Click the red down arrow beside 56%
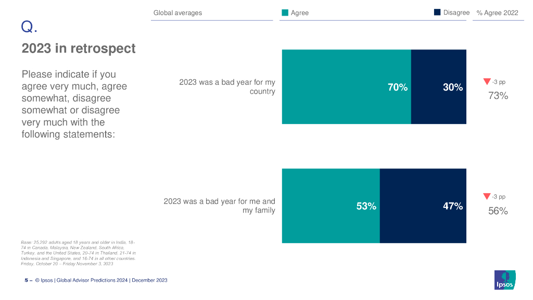 [x=487, y=196]
